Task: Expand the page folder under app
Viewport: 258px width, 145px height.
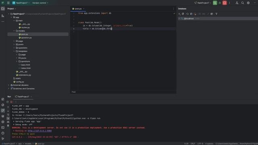Action: pyautogui.click(x=14, y=41)
